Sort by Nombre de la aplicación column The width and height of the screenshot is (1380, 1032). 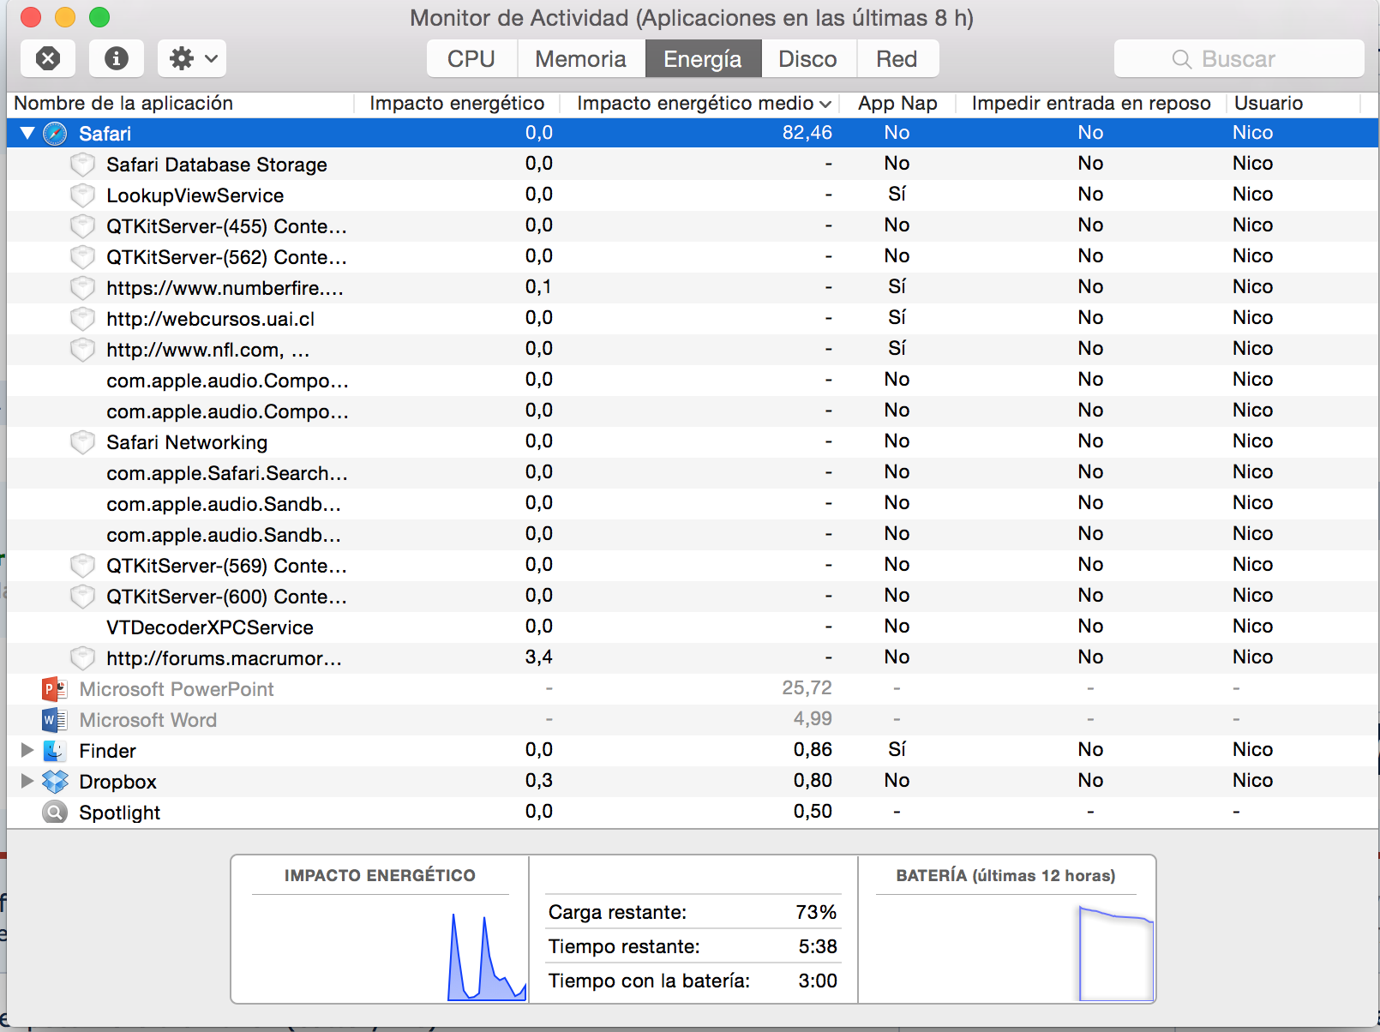[123, 103]
